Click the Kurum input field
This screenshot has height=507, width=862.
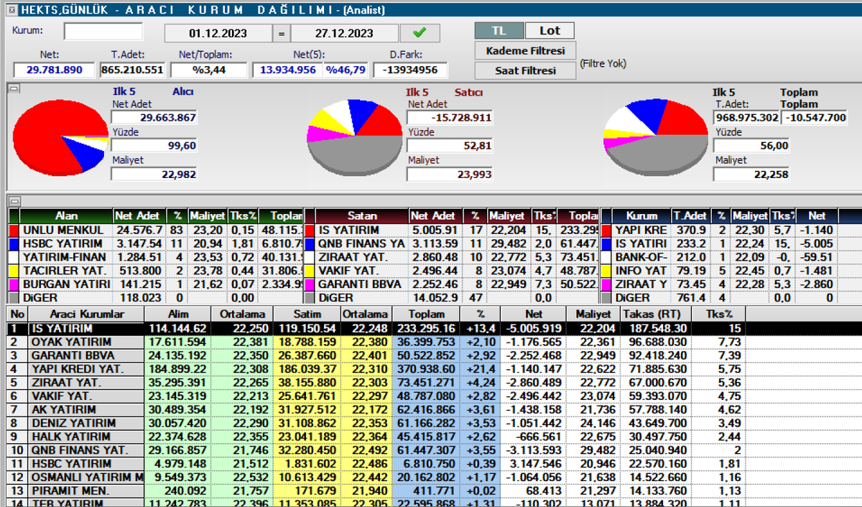click(103, 32)
